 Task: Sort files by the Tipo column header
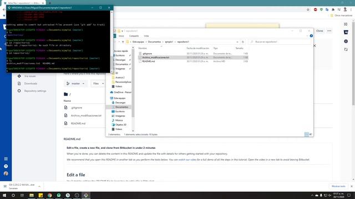215,48
